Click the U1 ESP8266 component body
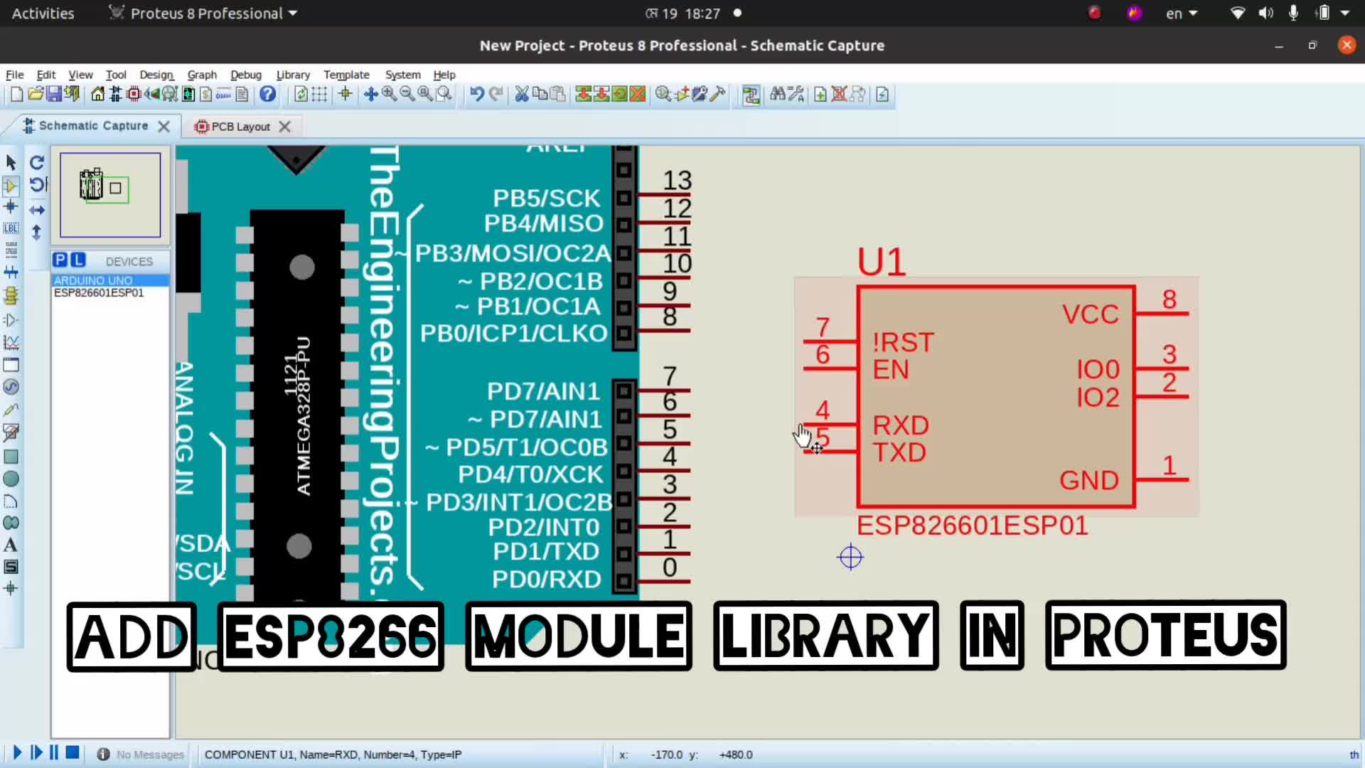The height and width of the screenshot is (768, 1365). 996,397
